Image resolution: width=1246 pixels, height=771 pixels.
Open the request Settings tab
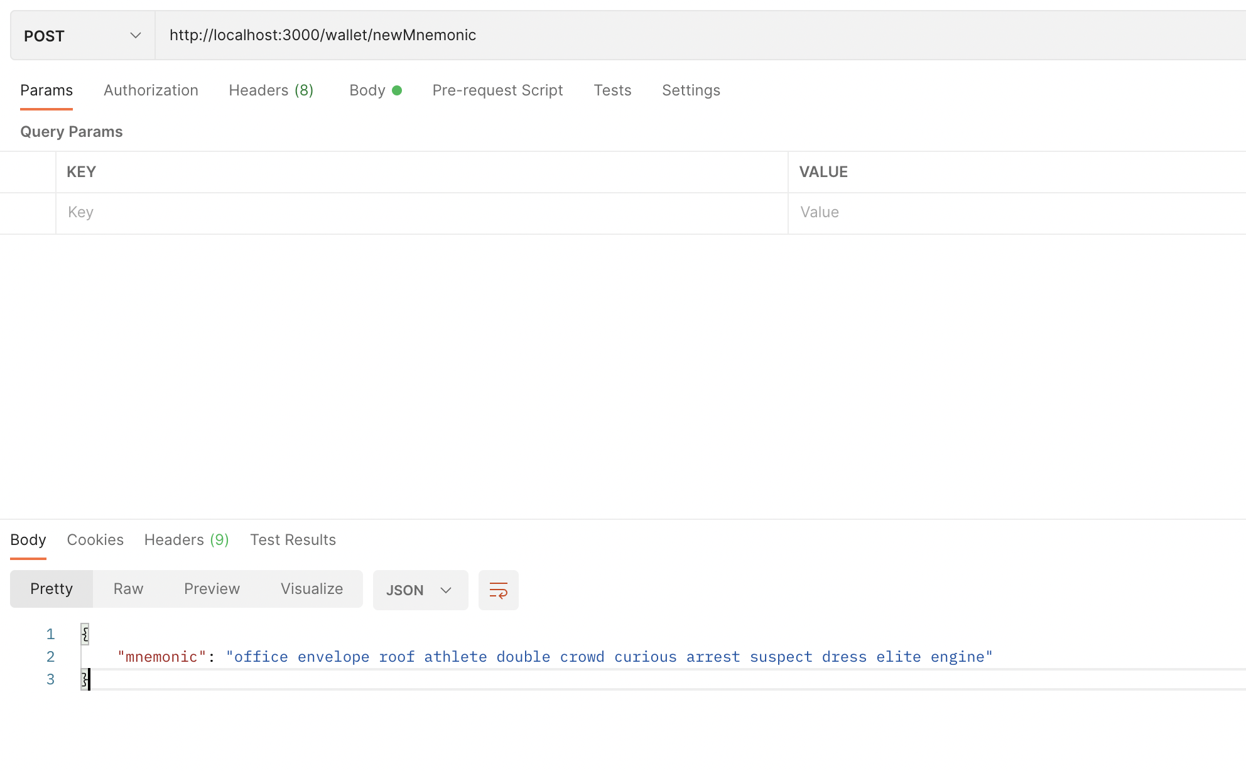pyautogui.click(x=691, y=90)
